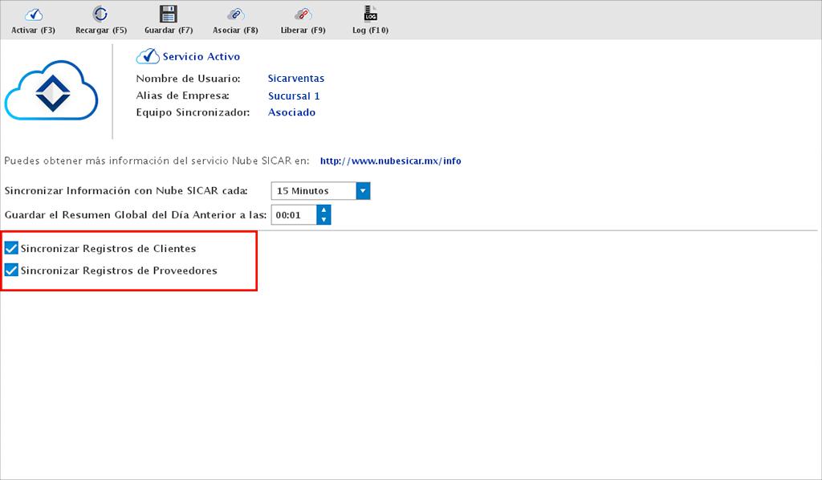
Task: Click the Servicio Activo heading text
Action: 201,57
